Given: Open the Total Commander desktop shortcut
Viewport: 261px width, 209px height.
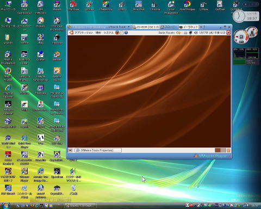Looking at the screenshot, I should coord(24,7).
